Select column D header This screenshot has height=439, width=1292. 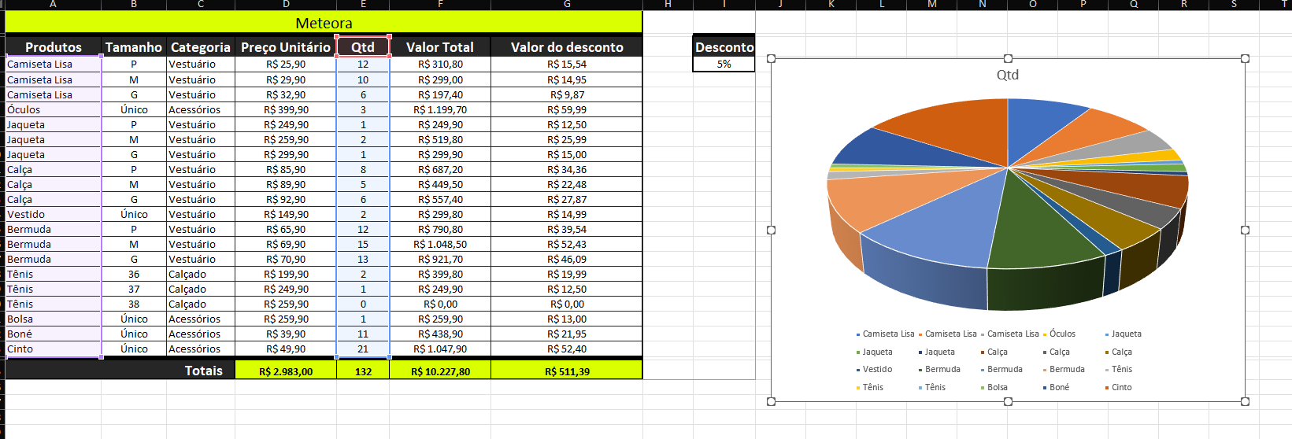pos(286,4)
